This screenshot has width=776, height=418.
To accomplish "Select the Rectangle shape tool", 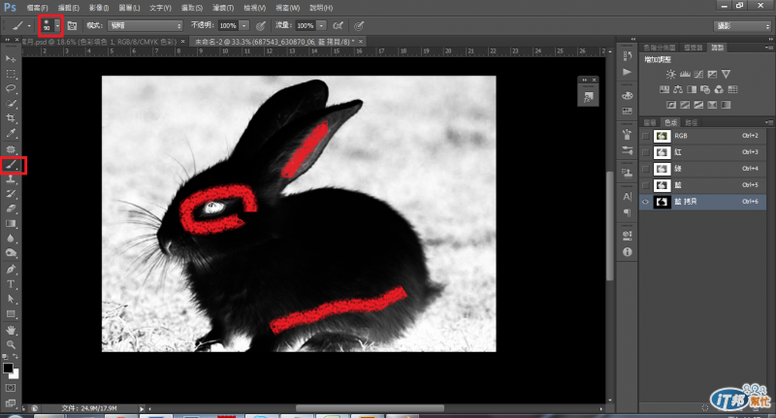I will pyautogui.click(x=11, y=314).
